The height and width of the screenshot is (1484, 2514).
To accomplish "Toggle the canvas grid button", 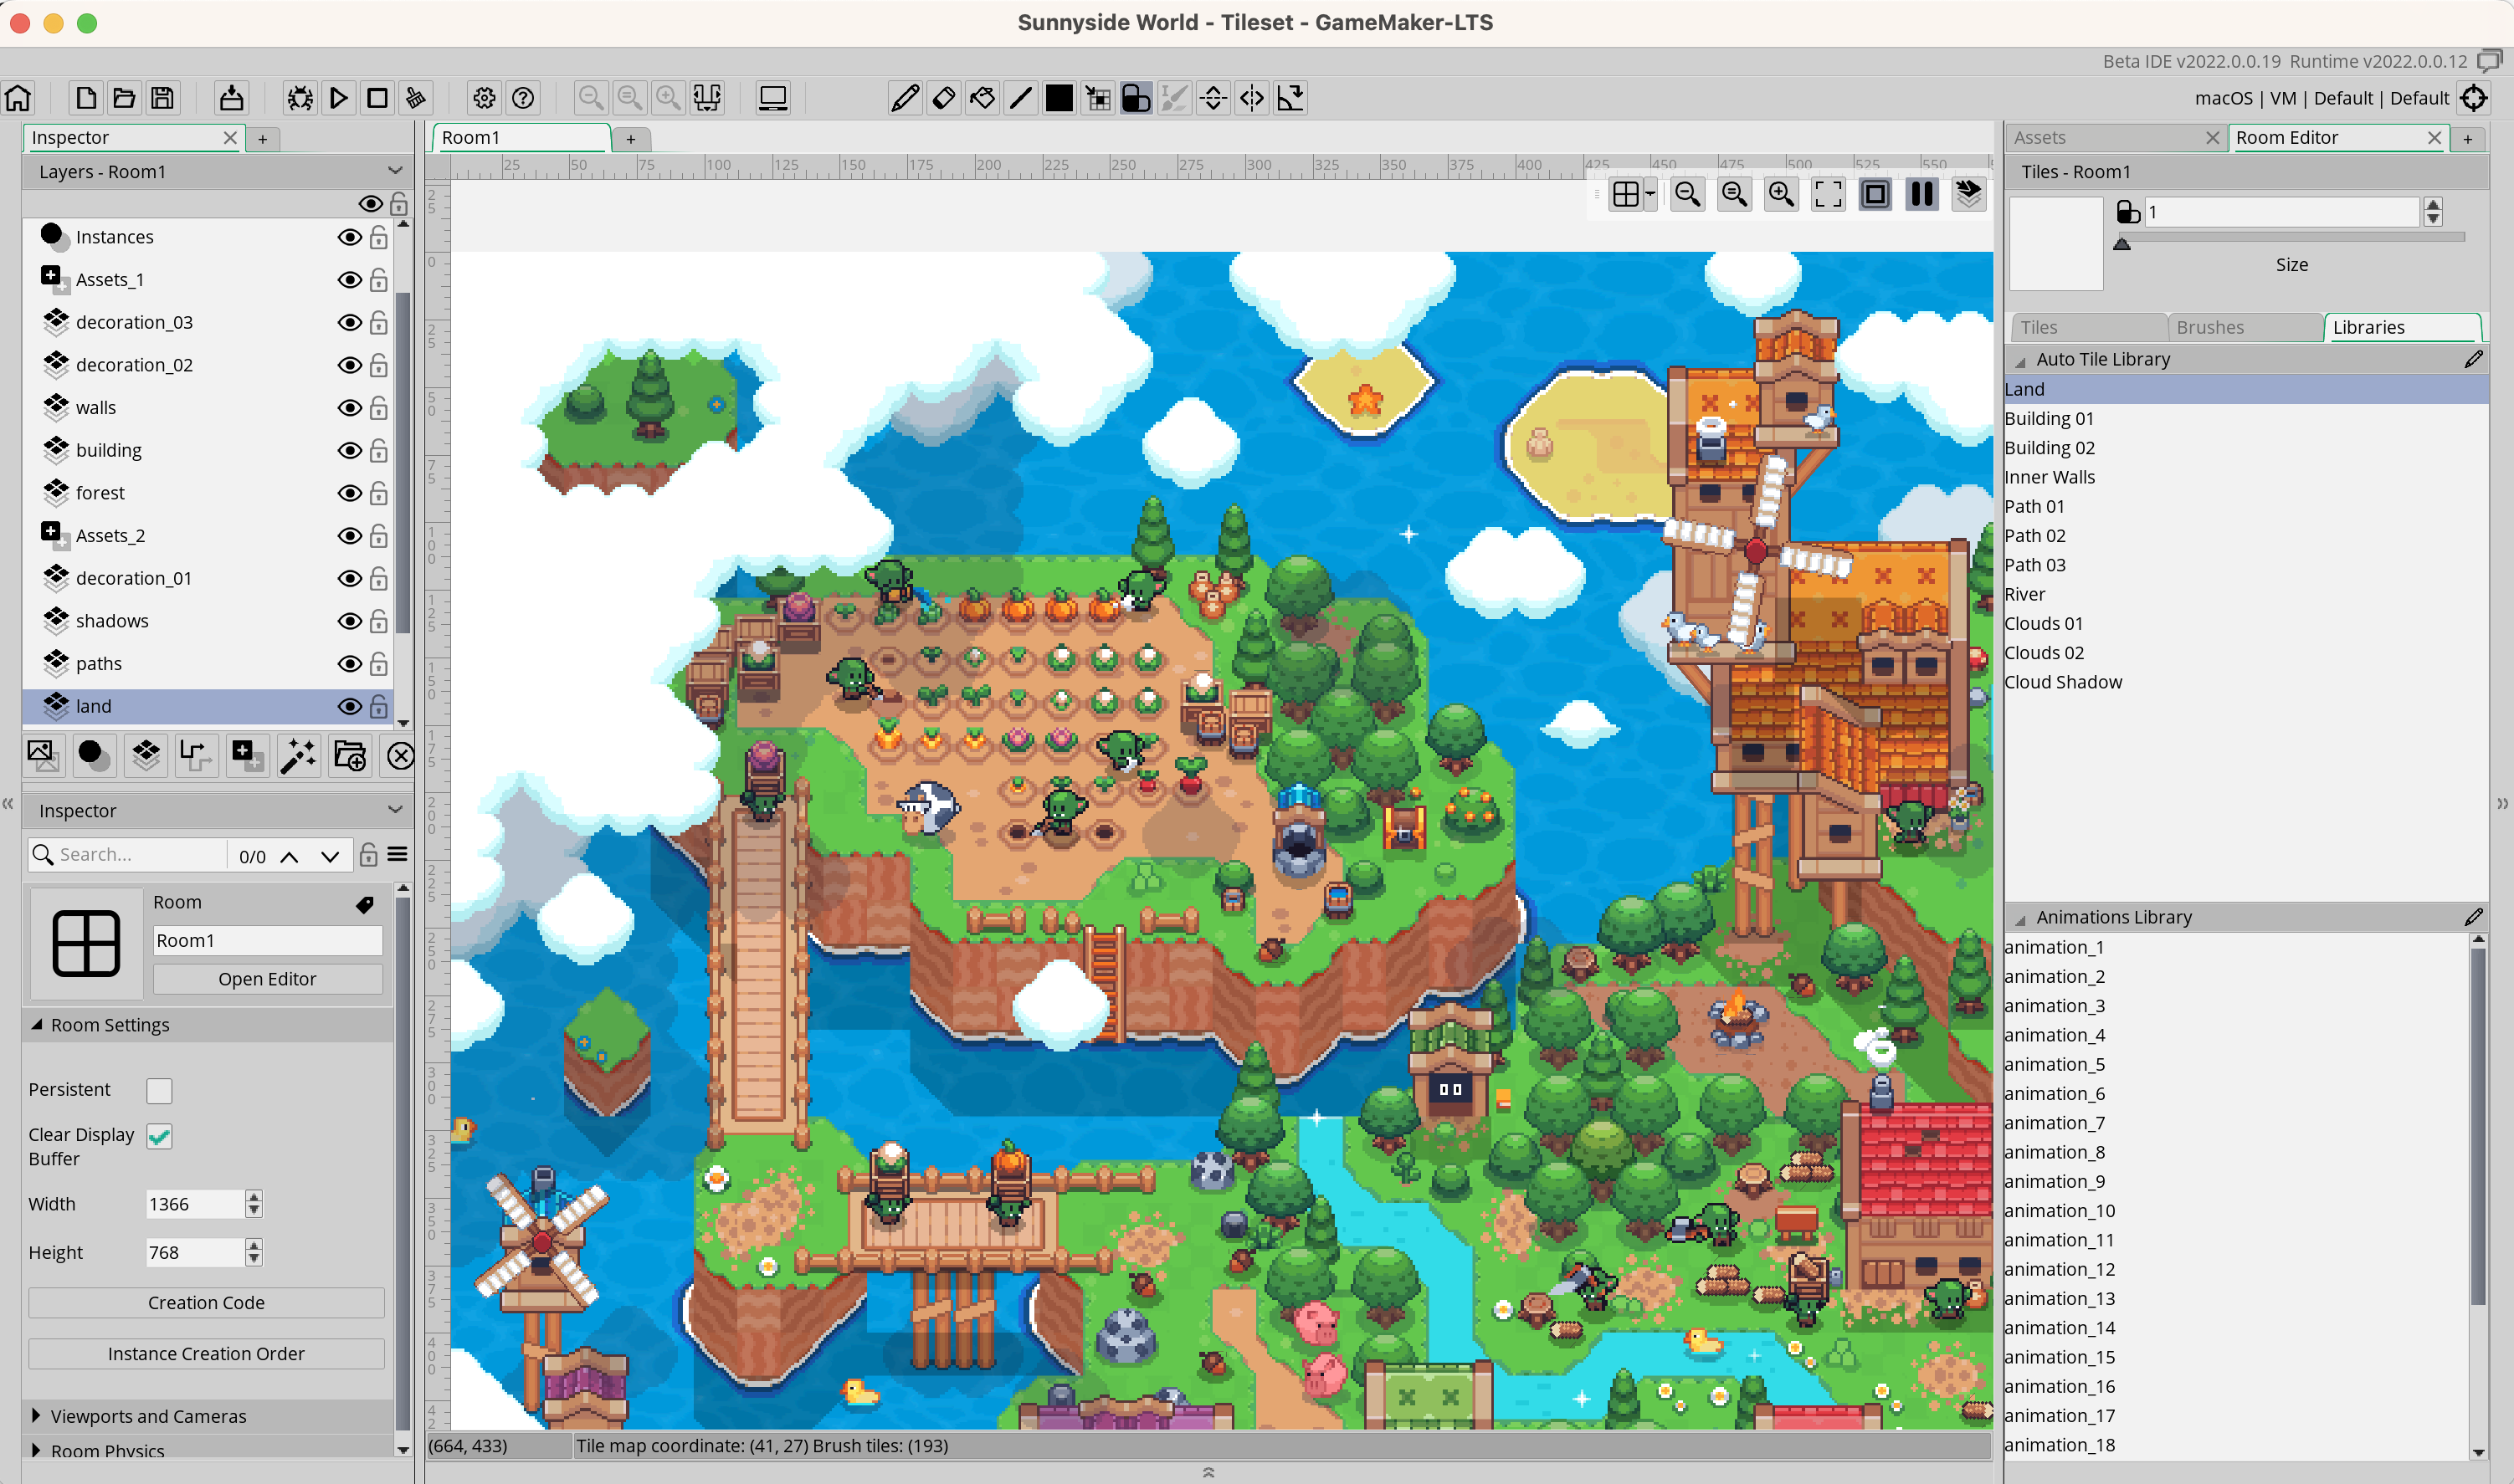I will point(1625,194).
